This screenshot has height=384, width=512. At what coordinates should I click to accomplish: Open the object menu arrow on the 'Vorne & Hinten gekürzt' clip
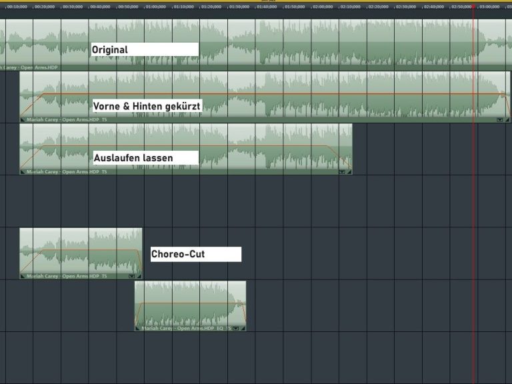click(x=500, y=120)
